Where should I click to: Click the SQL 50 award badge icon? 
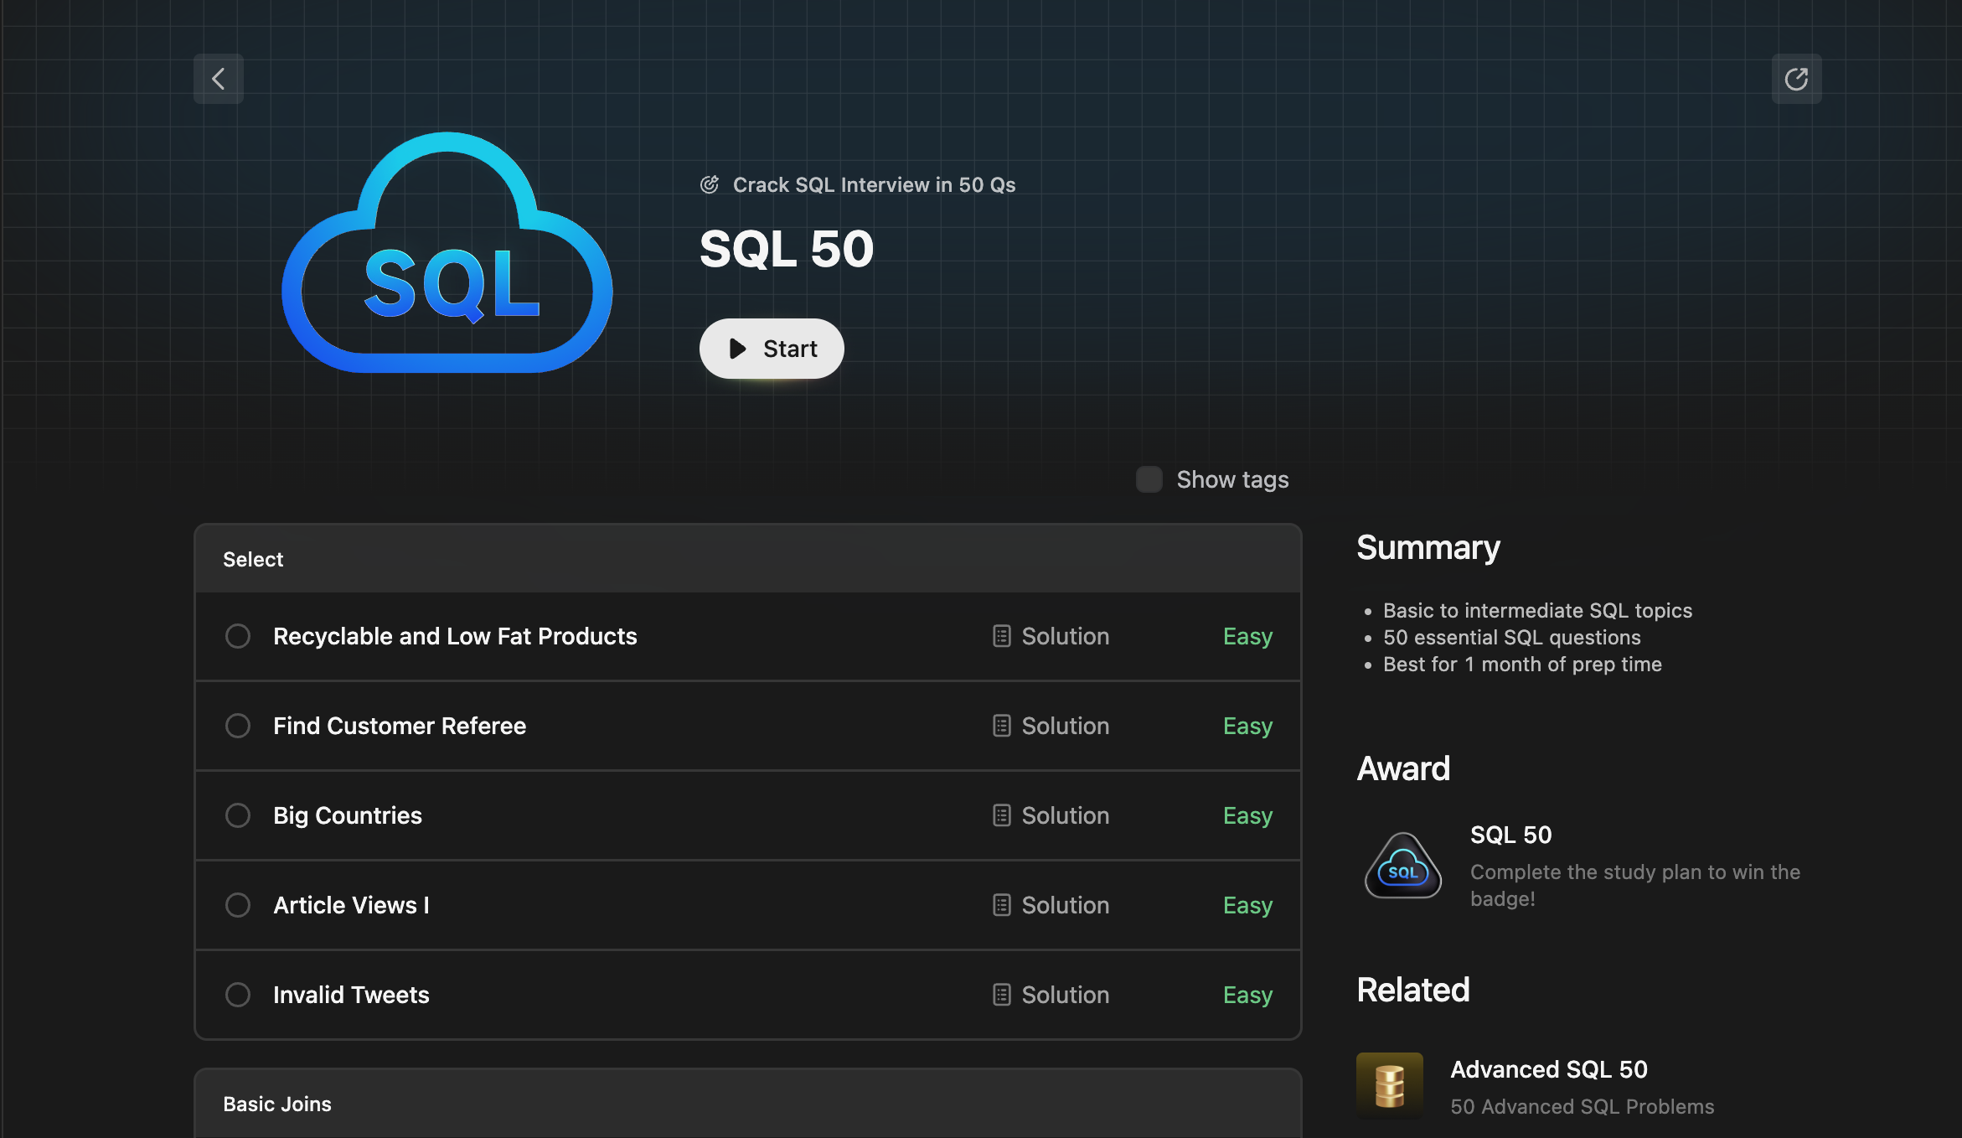(x=1403, y=866)
